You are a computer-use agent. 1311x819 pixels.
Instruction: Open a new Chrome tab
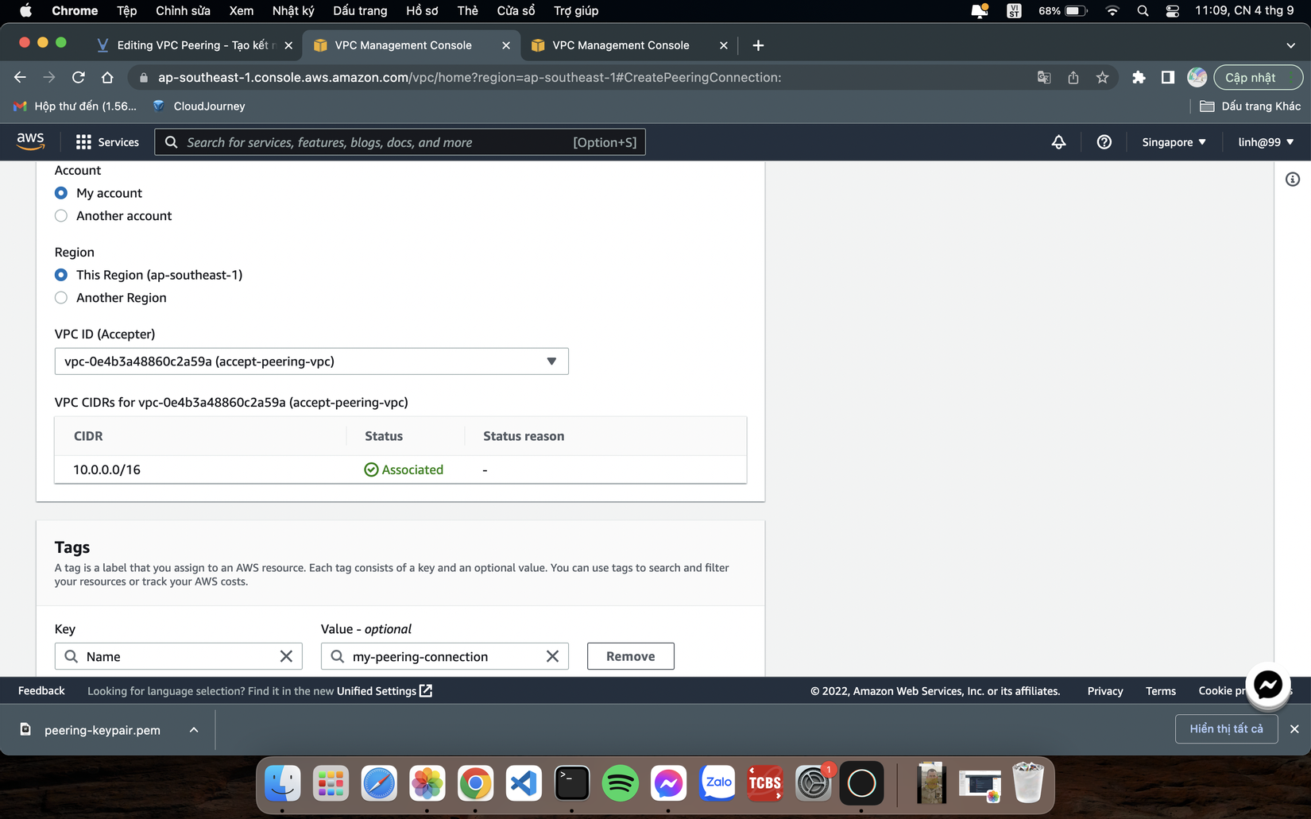tap(758, 45)
